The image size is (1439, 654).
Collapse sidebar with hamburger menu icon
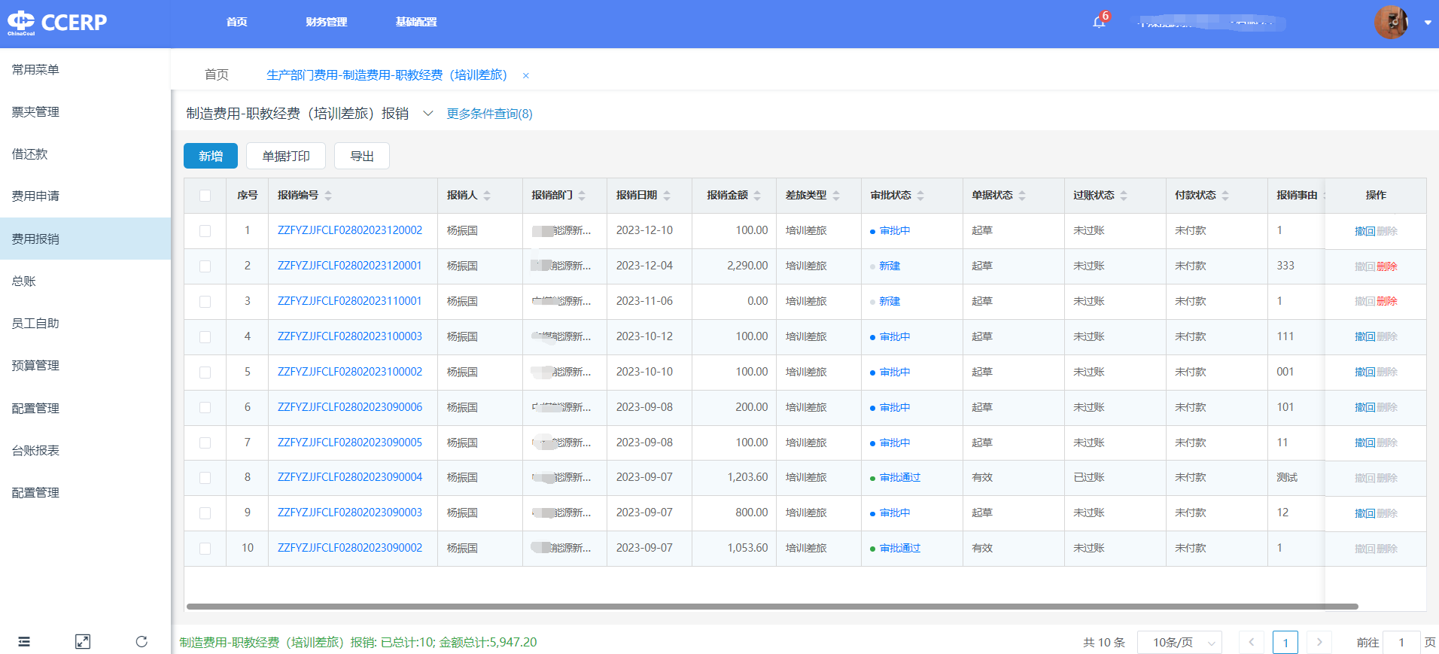24,641
